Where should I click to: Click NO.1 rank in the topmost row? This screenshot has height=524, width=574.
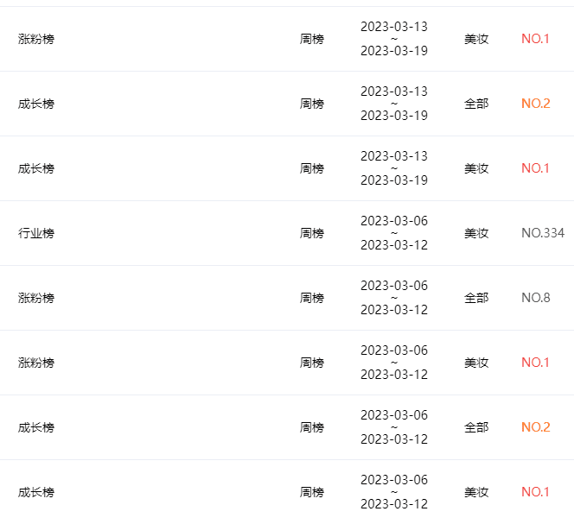pos(535,39)
